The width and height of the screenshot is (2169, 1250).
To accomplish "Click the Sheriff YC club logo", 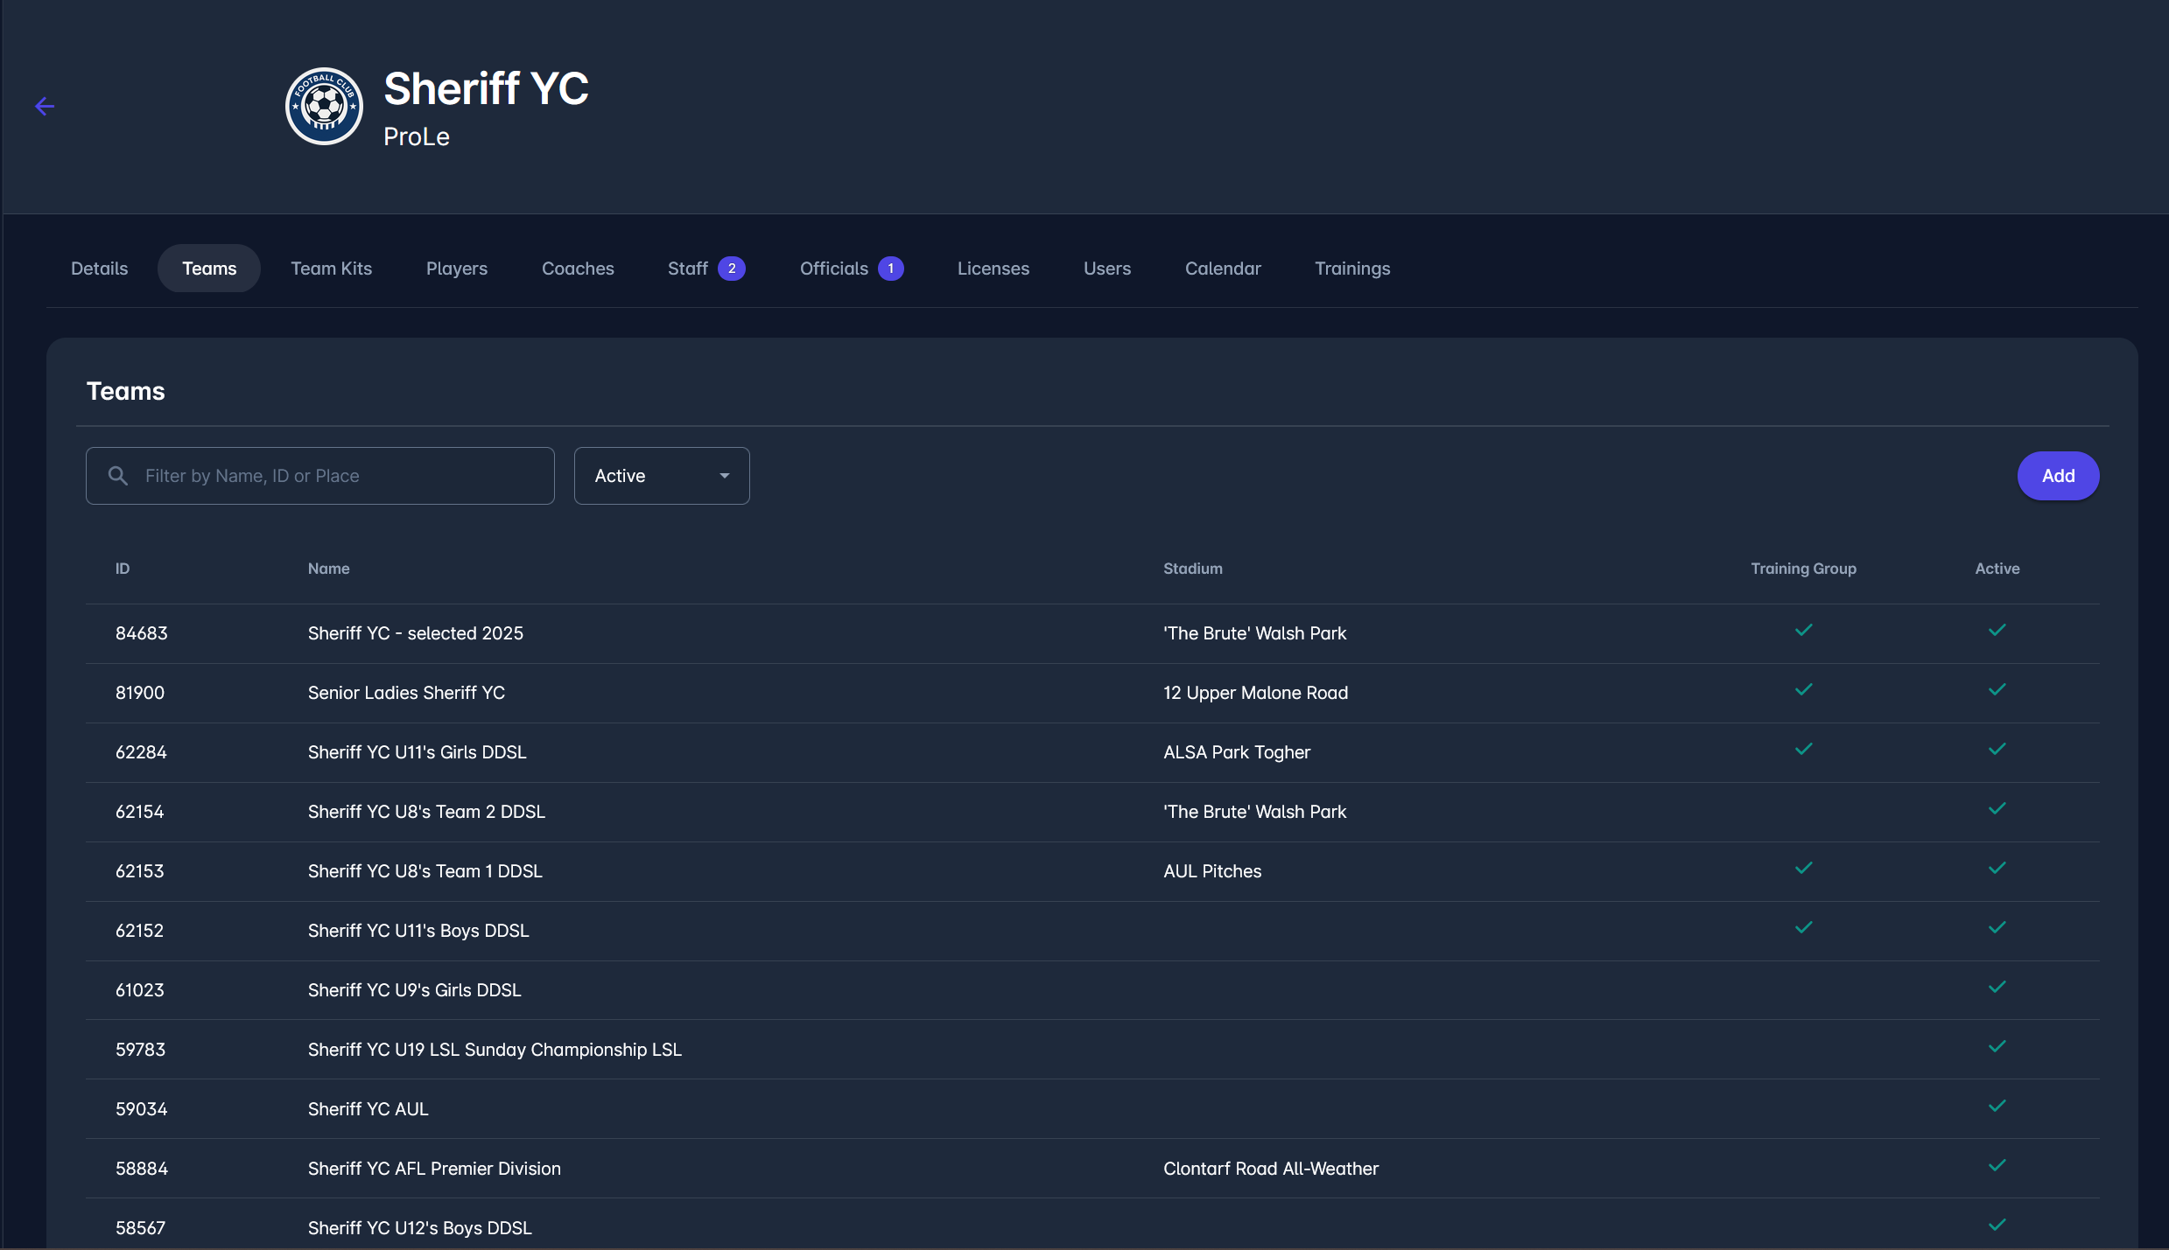I will tap(324, 107).
